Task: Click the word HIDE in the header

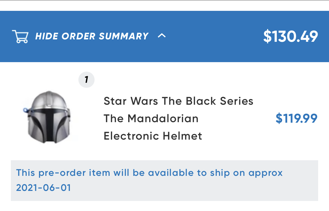Action: tap(47, 36)
